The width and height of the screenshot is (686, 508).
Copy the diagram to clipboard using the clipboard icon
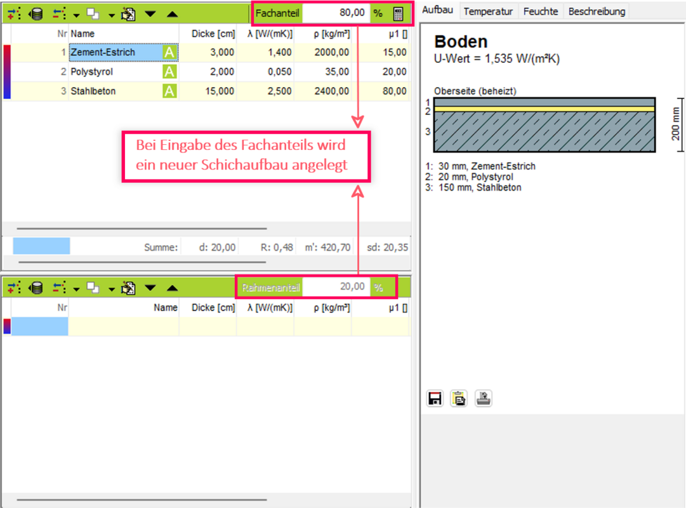point(459,399)
